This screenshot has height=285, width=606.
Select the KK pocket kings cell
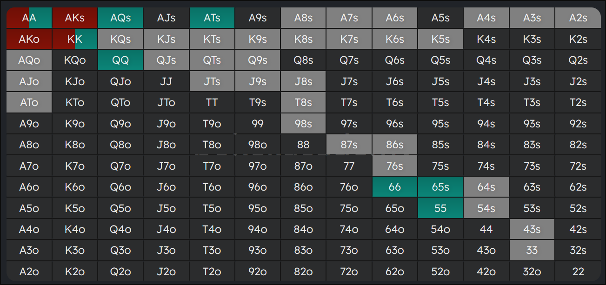75,39
